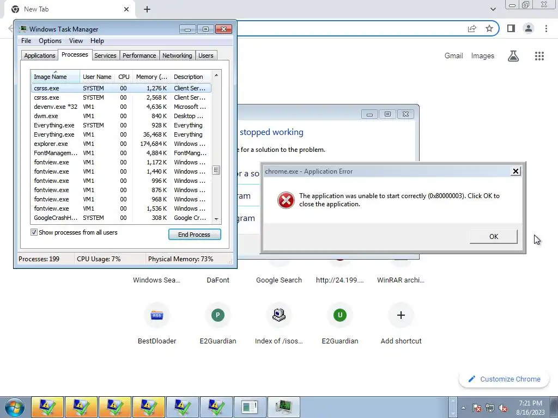Select the FontManagem... process row
This screenshot has height=418, width=558.
tap(121, 153)
